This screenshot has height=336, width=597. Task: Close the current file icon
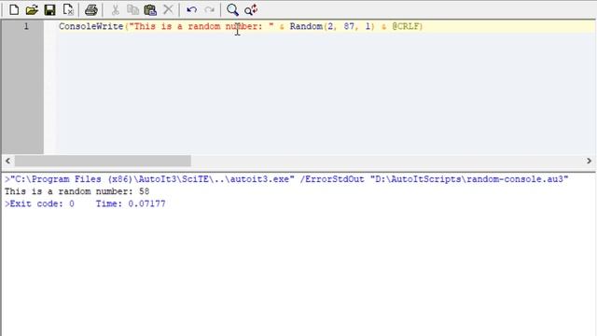pos(68,9)
